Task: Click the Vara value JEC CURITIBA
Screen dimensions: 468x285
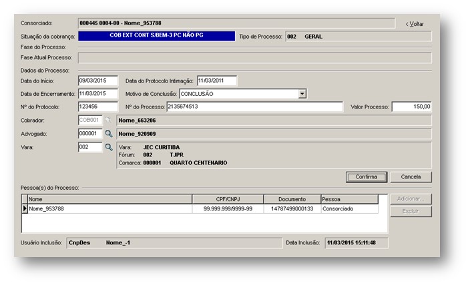Action: click(x=162, y=147)
